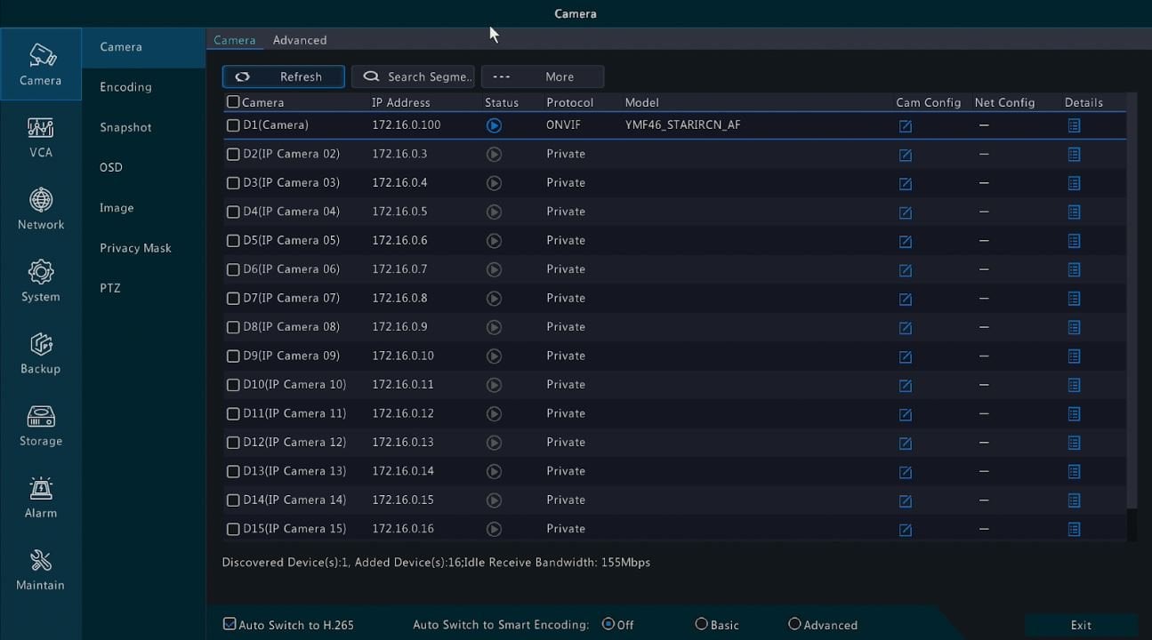The image size is (1152, 640).
Task: Play live status for D1 camera
Action: coord(494,126)
